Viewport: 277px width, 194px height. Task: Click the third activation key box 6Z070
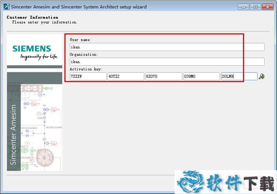coord(164,76)
